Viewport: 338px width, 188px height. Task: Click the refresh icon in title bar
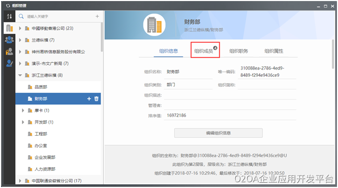coord(8,6)
